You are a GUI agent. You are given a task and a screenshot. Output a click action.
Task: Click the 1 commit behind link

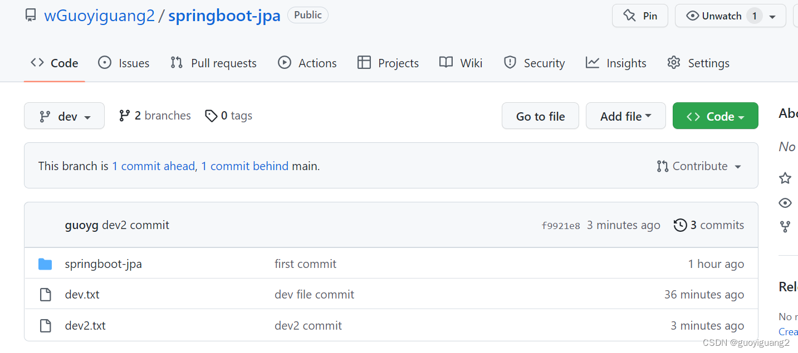(244, 166)
